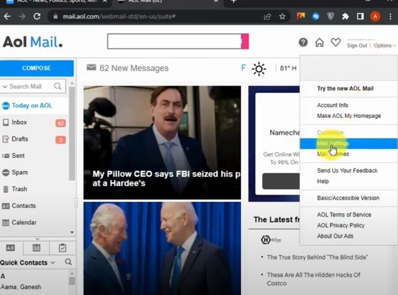The width and height of the screenshot is (398, 295).
Task: Click the browser back arrow
Action: pos(7,17)
